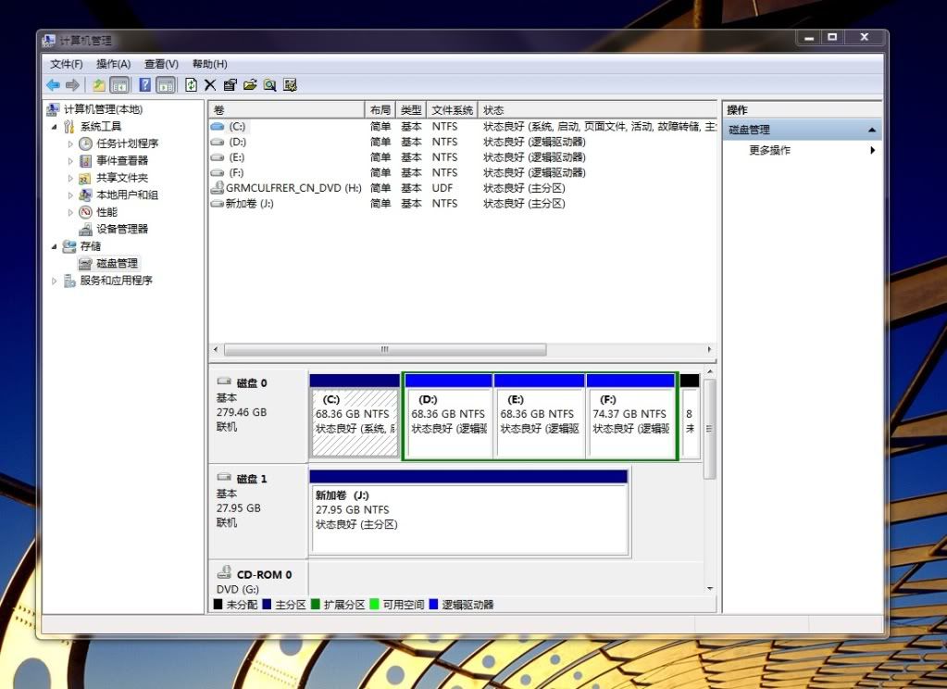Click the blue 逻辑驱动器 legend color box

[x=434, y=605]
